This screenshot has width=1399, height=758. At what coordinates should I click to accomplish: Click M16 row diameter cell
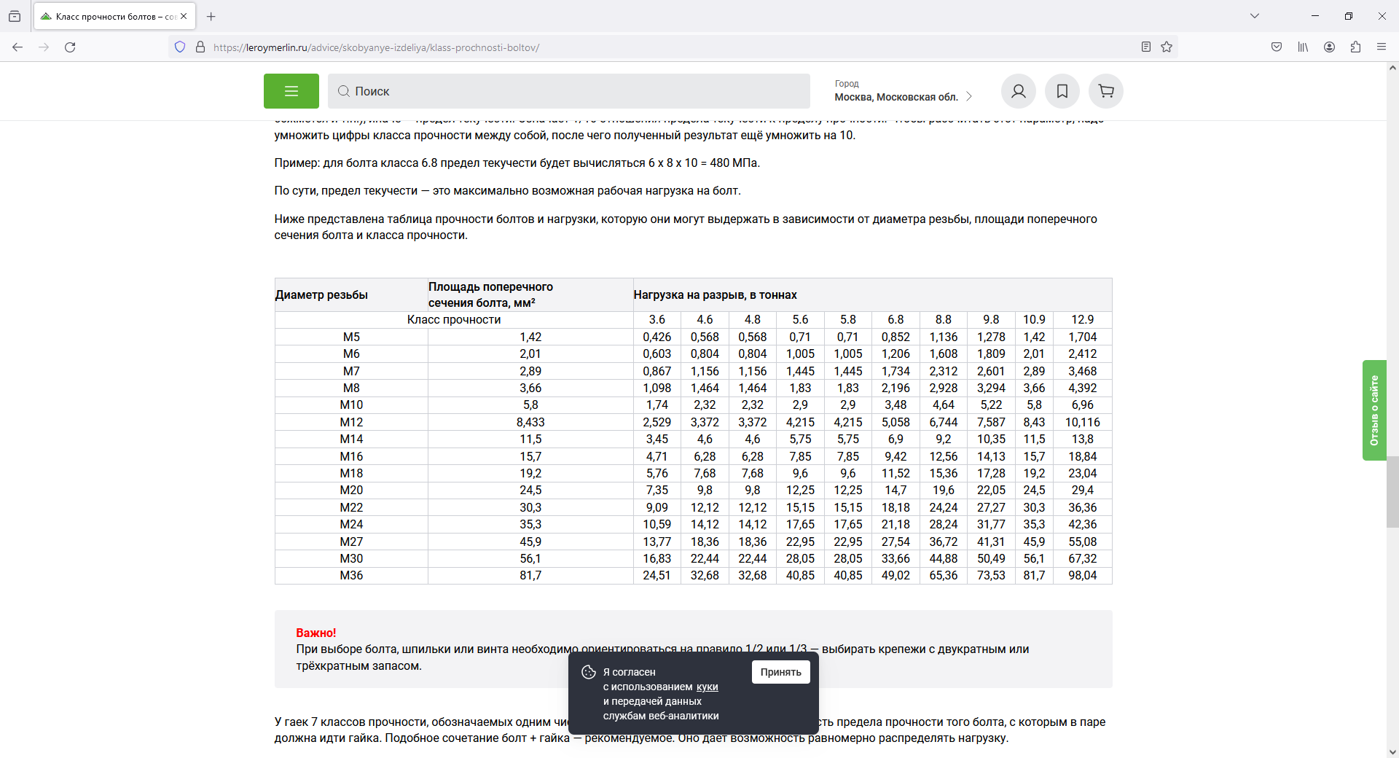click(x=351, y=456)
